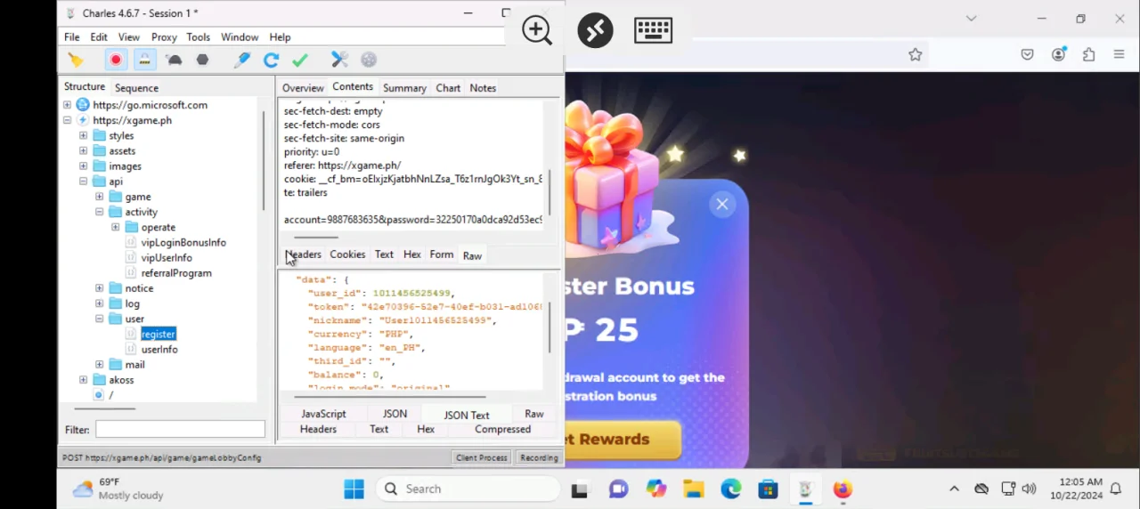This screenshot has width=1140, height=509.
Task: Select the vipLoginBonusInfo request
Action: coord(183,243)
